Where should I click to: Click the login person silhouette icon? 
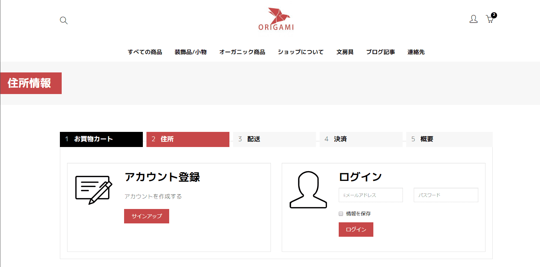pyautogui.click(x=308, y=190)
